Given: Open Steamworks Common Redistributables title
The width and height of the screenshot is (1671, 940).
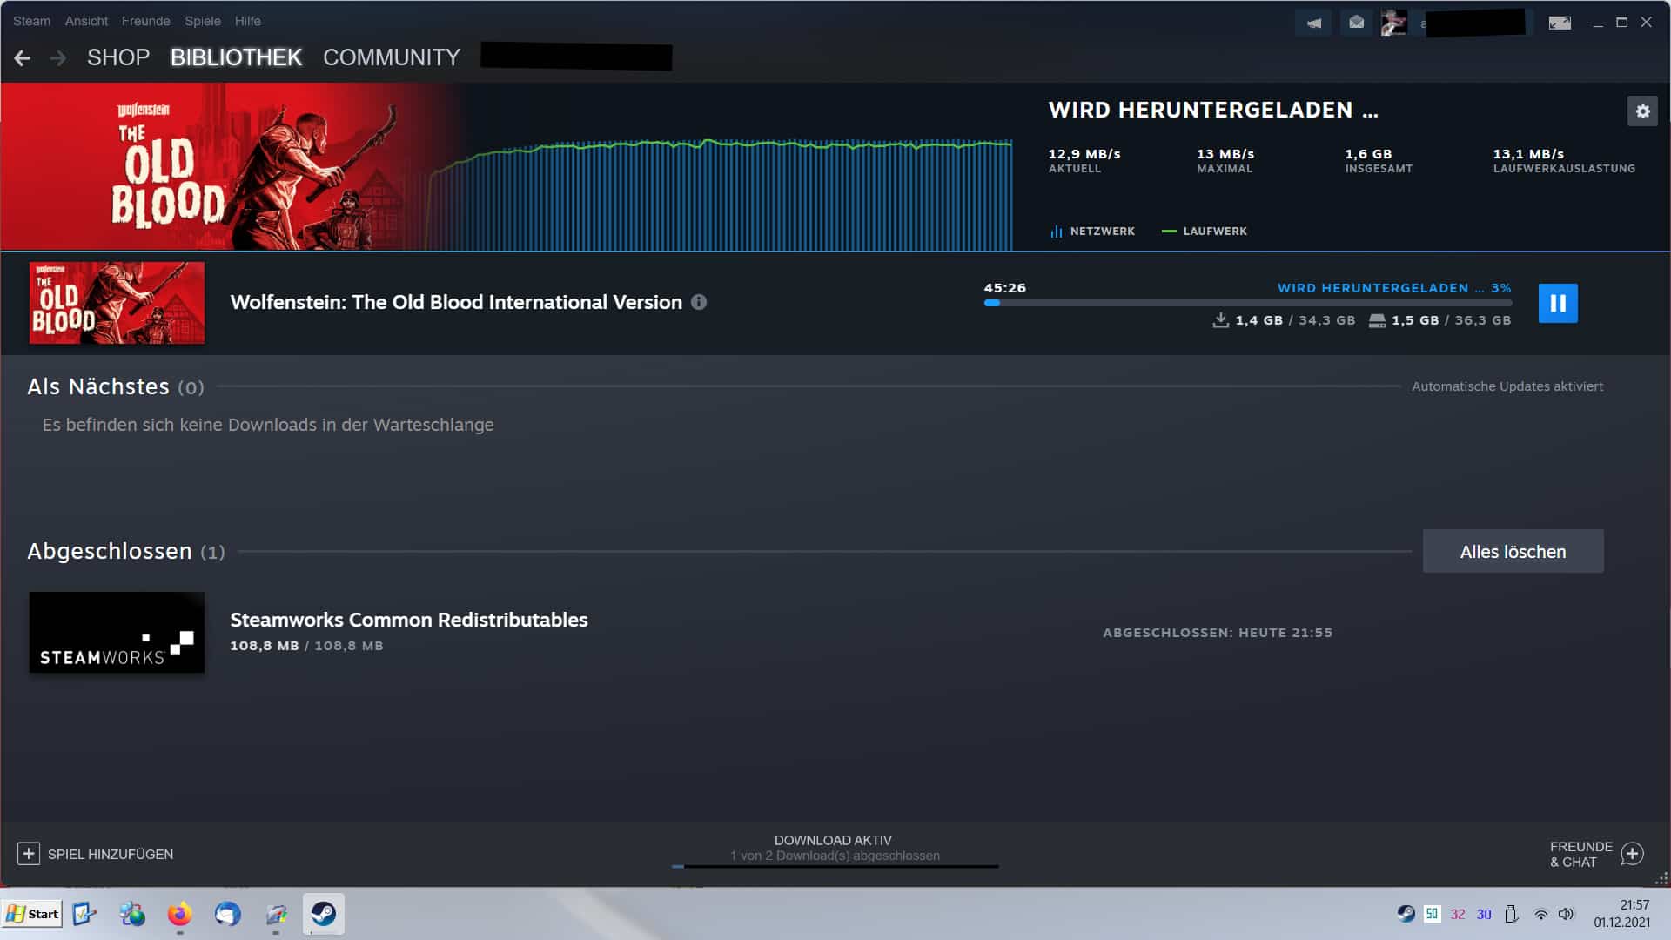Looking at the screenshot, I should click(x=409, y=620).
